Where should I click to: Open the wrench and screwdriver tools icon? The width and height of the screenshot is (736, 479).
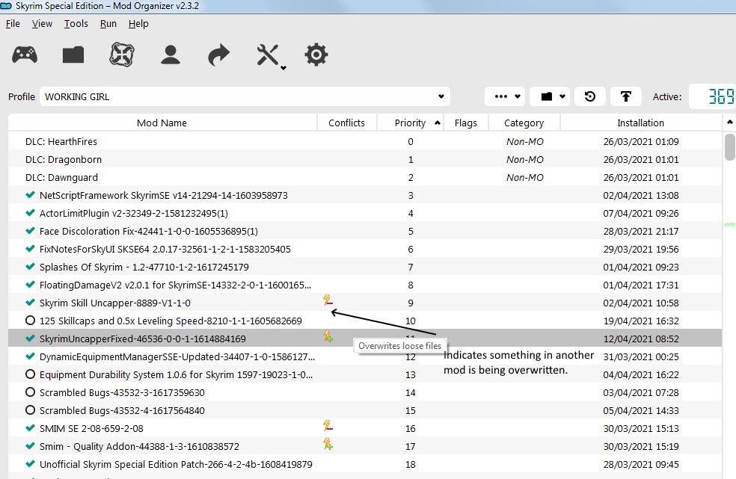click(x=268, y=55)
